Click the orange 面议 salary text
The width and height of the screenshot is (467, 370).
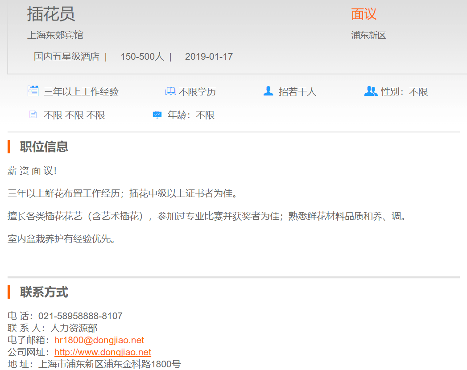click(x=364, y=14)
